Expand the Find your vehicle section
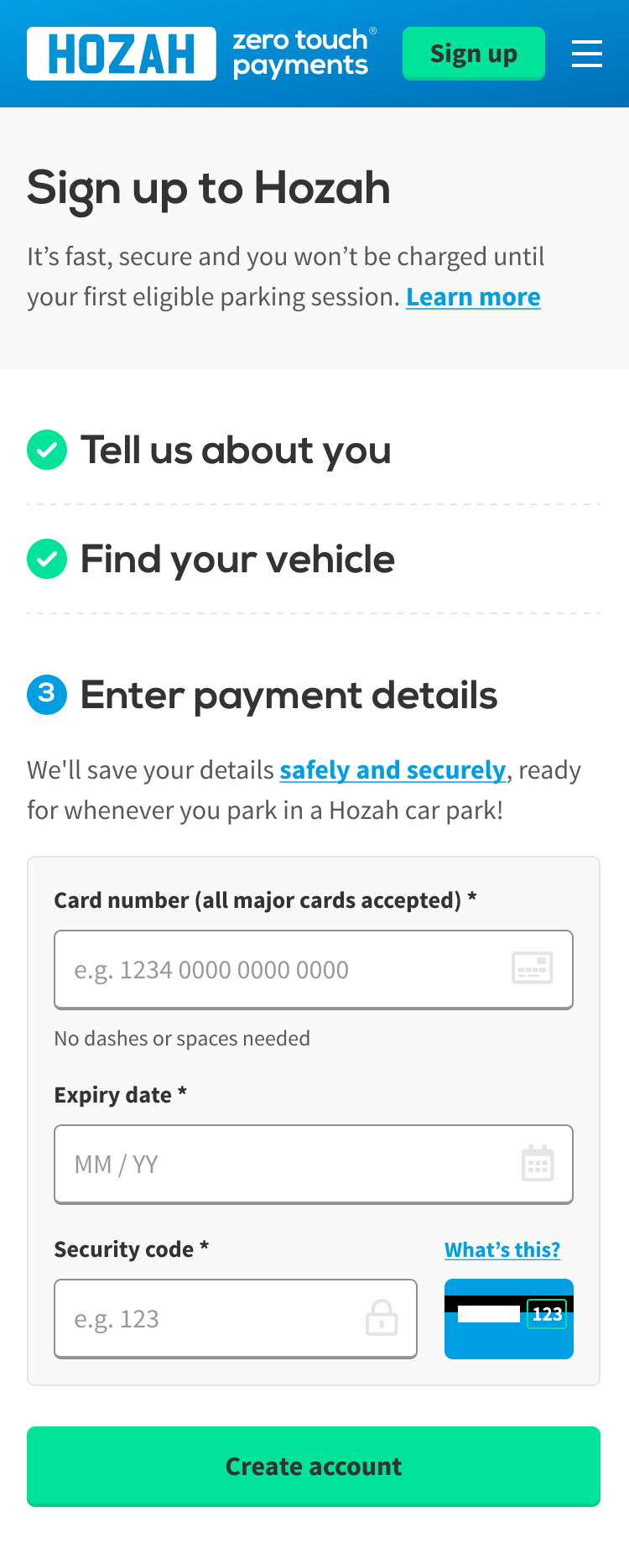 tap(237, 560)
